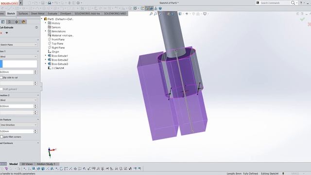The image size is (311, 175).
Task: Expand Boss-Extrude3 tree node arrow
Action: pyautogui.click(x=45, y=64)
